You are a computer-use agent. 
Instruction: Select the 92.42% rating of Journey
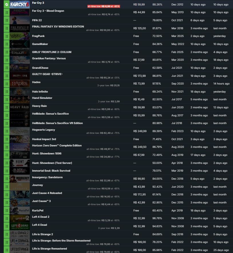coord(157,187)
